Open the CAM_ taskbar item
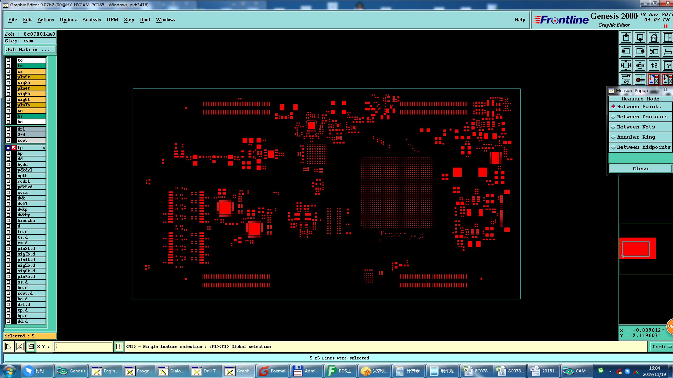Screen dimensions: 673x378 (x=578, y=371)
